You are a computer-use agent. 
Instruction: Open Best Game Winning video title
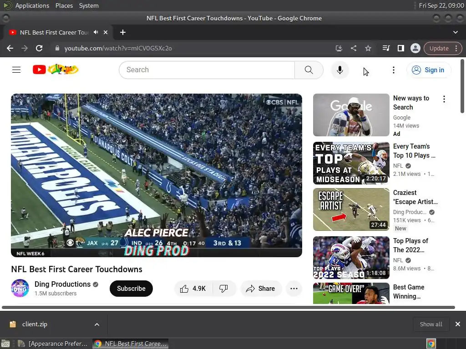[x=409, y=292]
